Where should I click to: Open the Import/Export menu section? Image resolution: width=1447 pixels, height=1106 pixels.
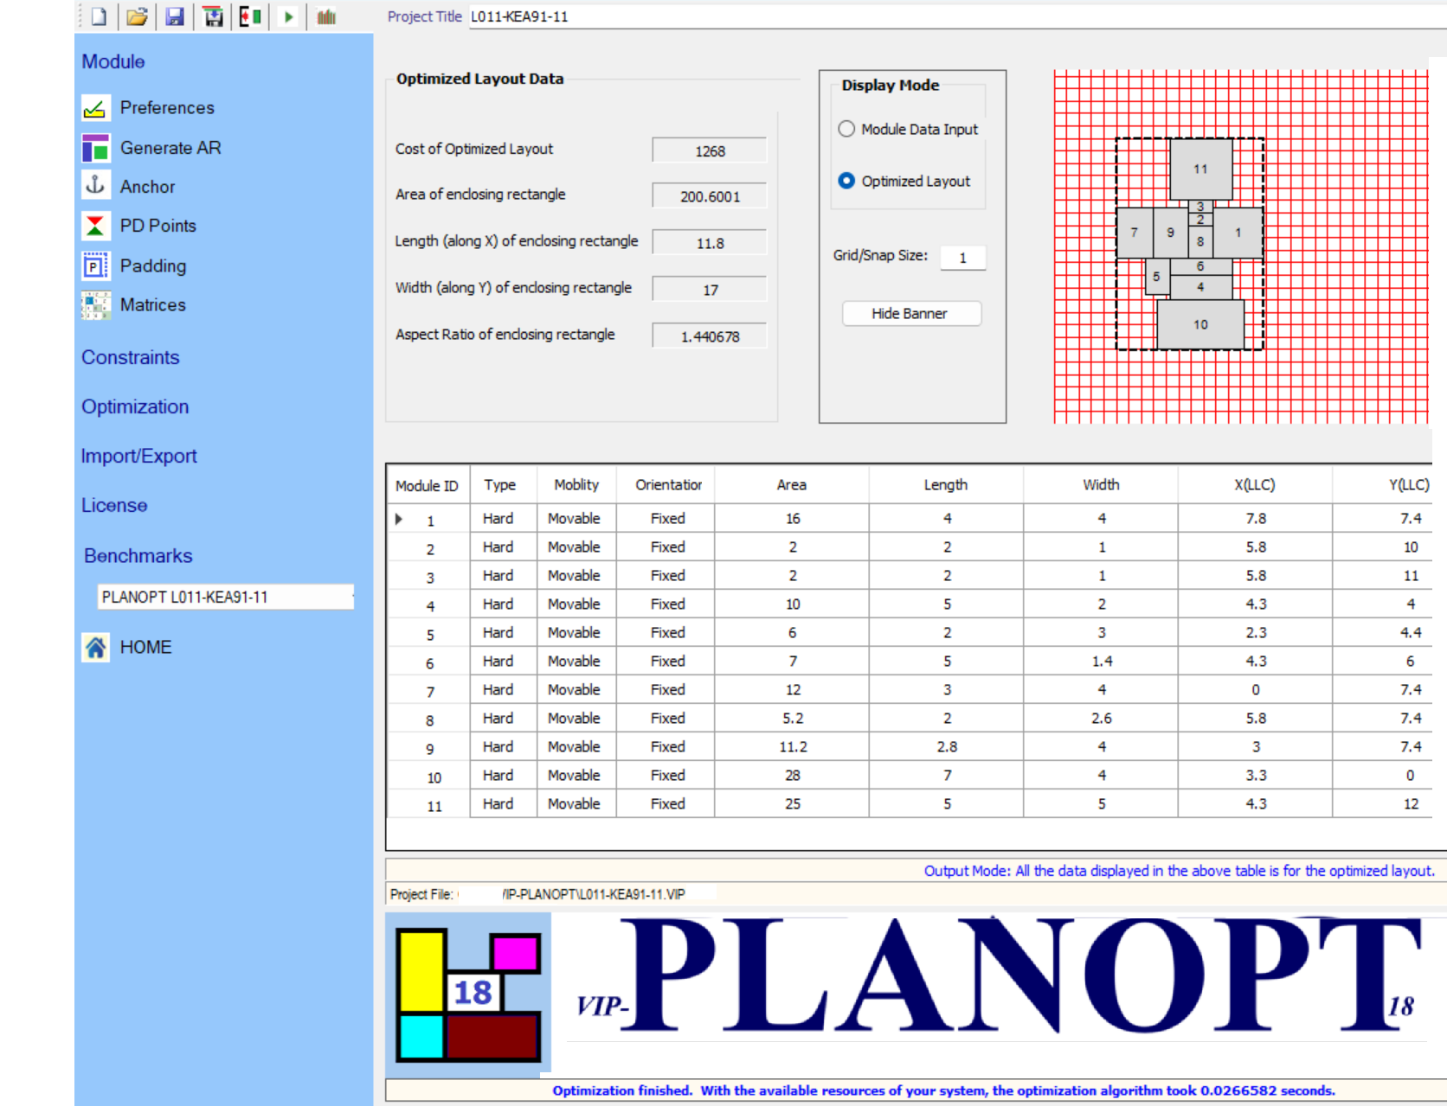(138, 456)
